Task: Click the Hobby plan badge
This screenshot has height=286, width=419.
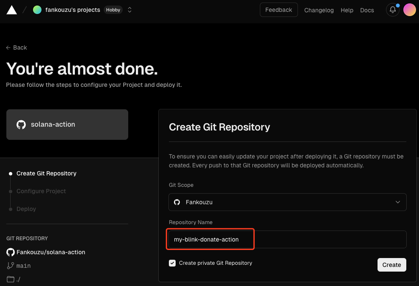Action: (113, 10)
